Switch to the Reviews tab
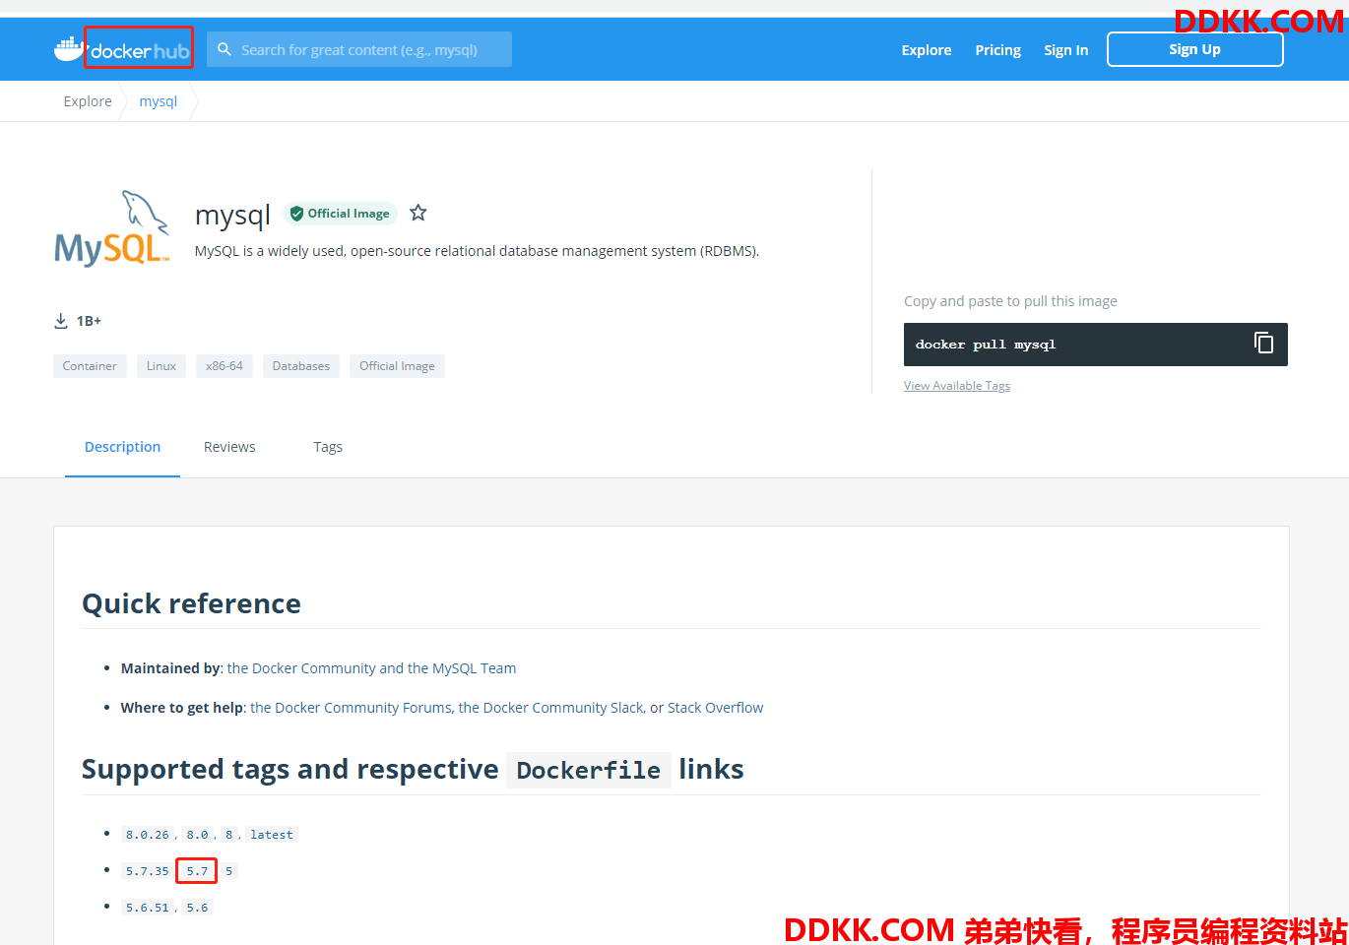This screenshot has width=1349, height=945. [x=229, y=447]
